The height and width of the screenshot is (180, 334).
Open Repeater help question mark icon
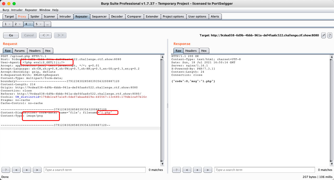(330, 35)
